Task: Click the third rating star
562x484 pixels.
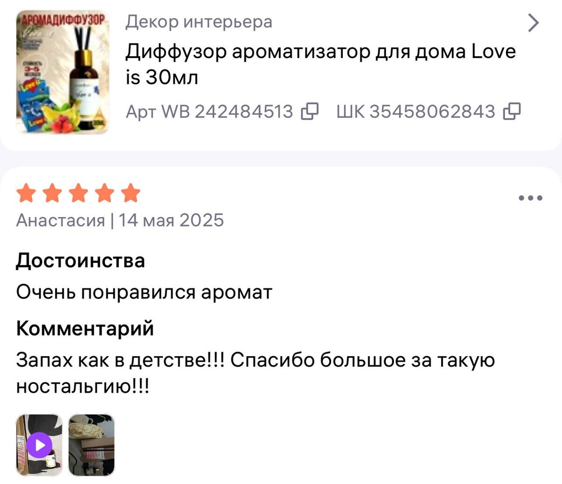Action: click(78, 193)
